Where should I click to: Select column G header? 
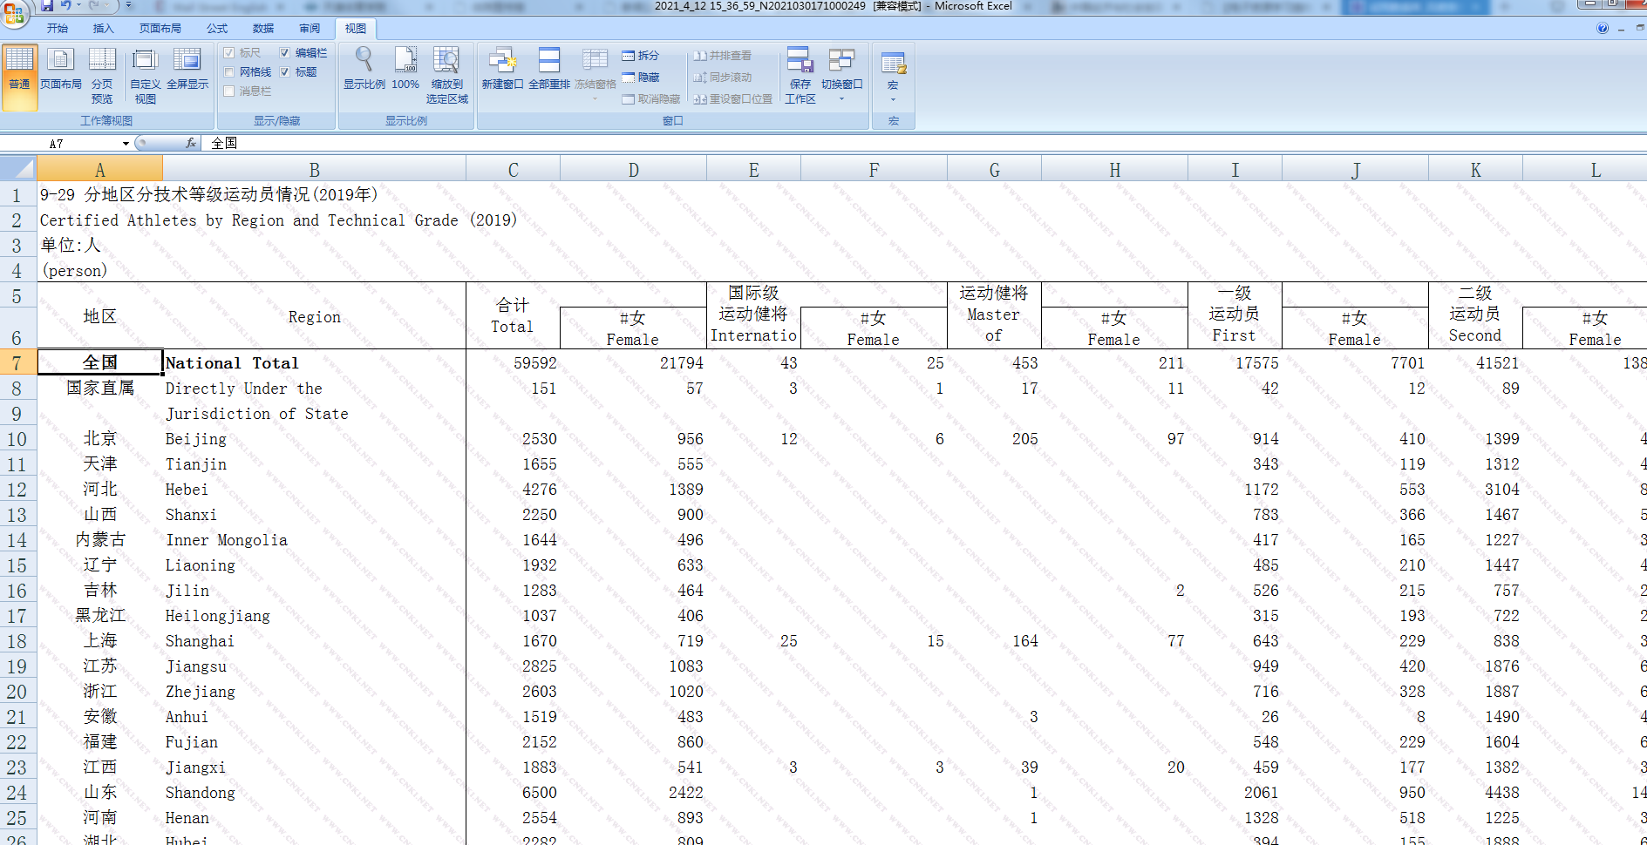995,170
